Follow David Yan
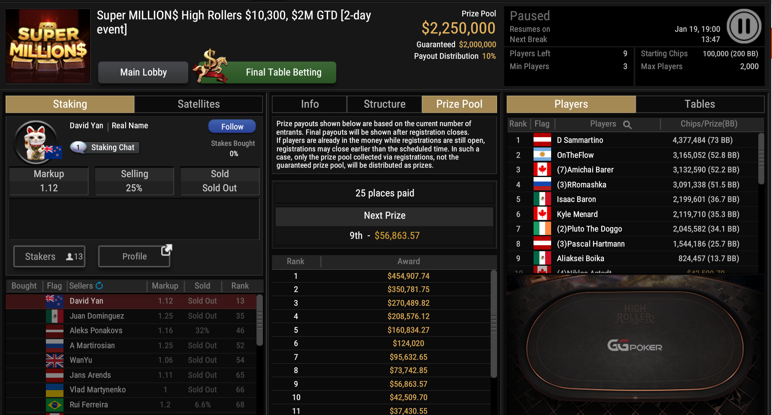Viewport: 772px width, 415px height. pos(232,126)
